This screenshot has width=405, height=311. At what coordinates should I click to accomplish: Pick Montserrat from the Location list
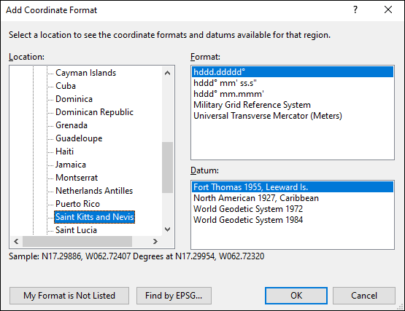click(x=77, y=178)
